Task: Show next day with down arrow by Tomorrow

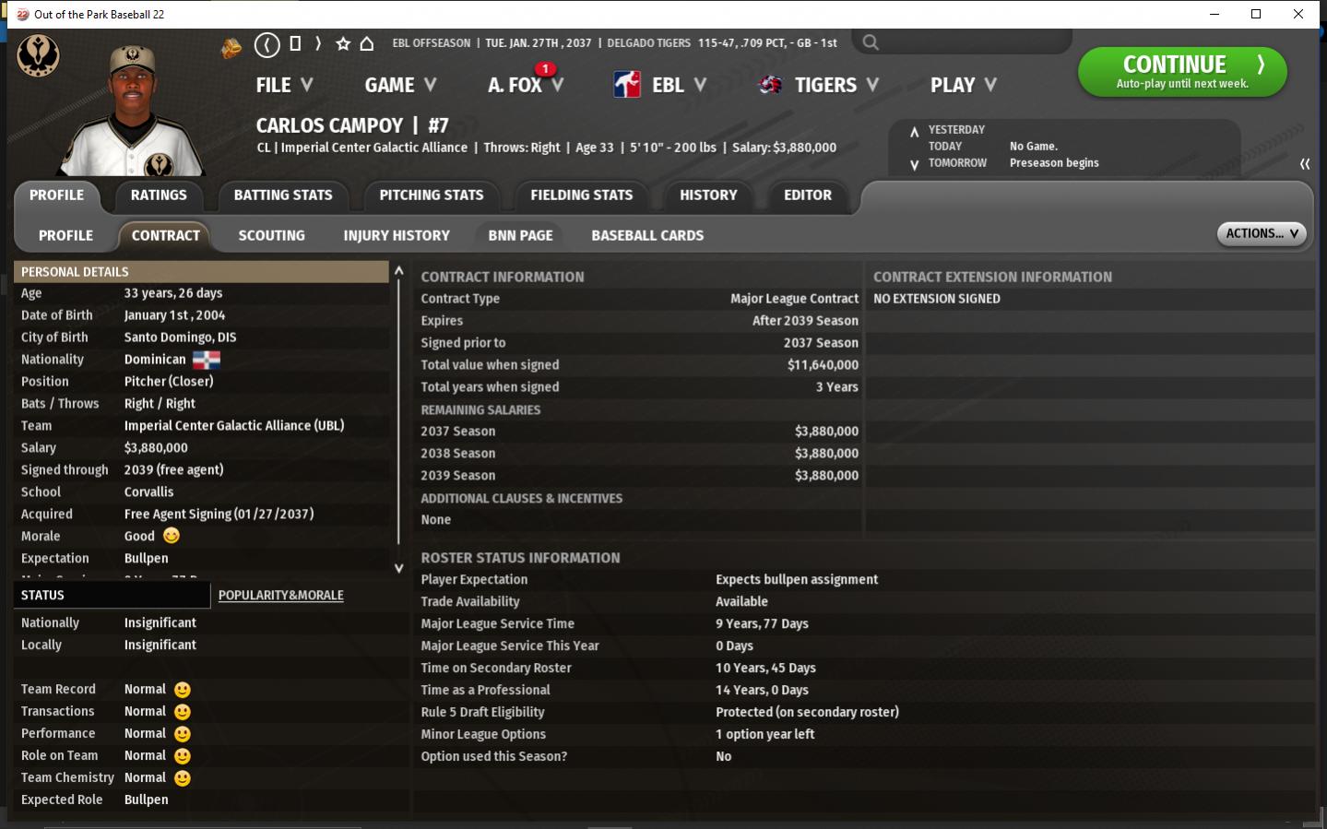Action: [914, 165]
